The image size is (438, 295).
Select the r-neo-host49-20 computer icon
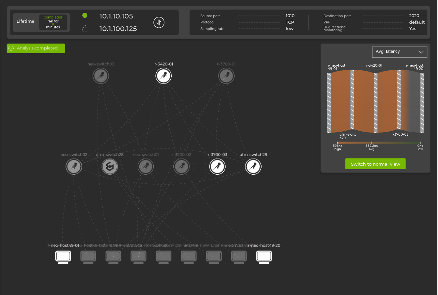[x=264, y=257]
